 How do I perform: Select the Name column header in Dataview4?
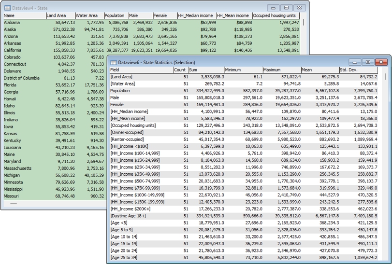[25, 15]
